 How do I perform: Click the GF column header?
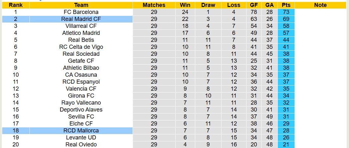pos(254,5)
